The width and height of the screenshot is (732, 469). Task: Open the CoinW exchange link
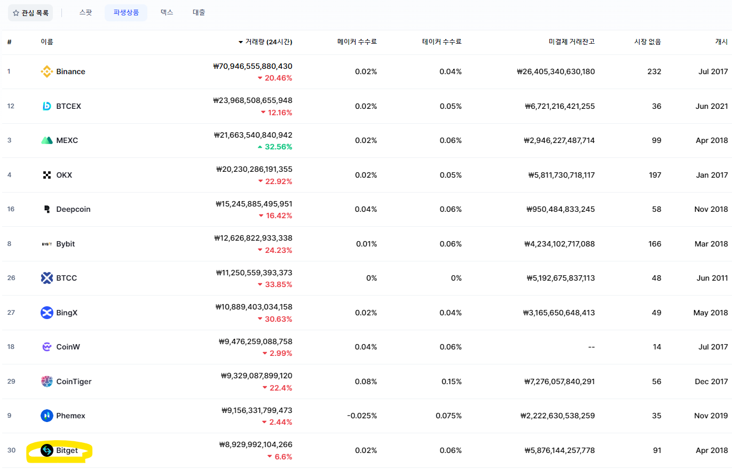point(68,347)
